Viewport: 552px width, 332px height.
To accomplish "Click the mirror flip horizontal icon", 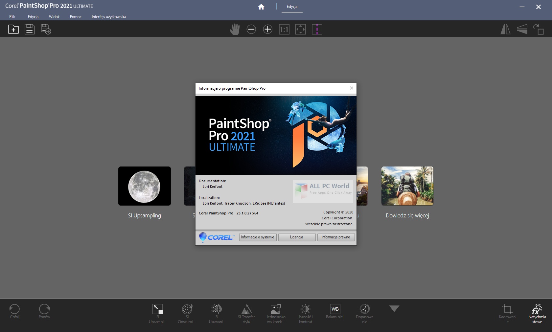I will pyautogui.click(x=505, y=29).
